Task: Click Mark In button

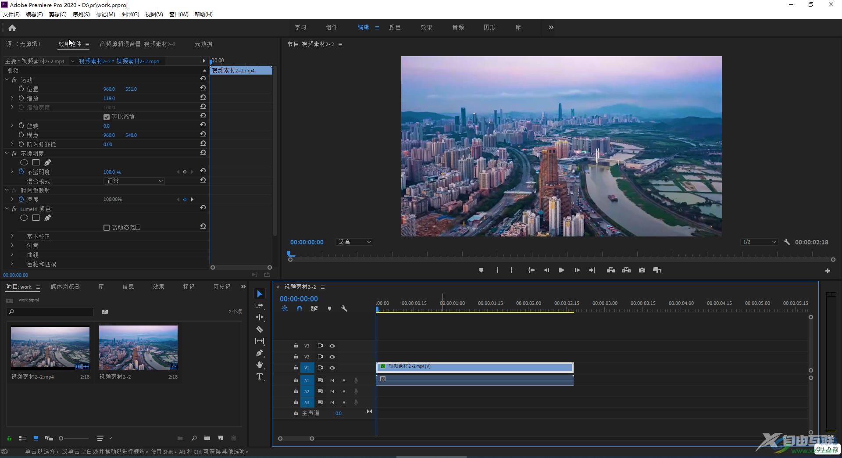Action: [x=497, y=270]
